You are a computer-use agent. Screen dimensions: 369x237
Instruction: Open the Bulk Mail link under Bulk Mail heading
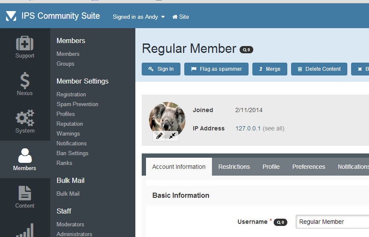68,194
